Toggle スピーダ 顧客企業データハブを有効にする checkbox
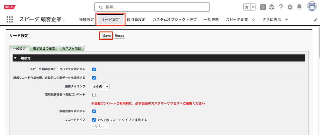The width and height of the screenshot is (320, 135). 94,69
